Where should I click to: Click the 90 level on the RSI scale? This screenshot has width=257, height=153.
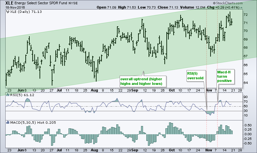point(245,97)
